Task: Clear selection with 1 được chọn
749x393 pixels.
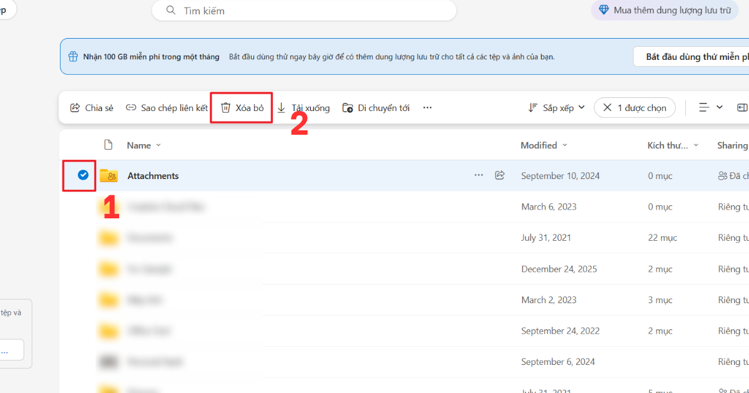Action: point(635,108)
